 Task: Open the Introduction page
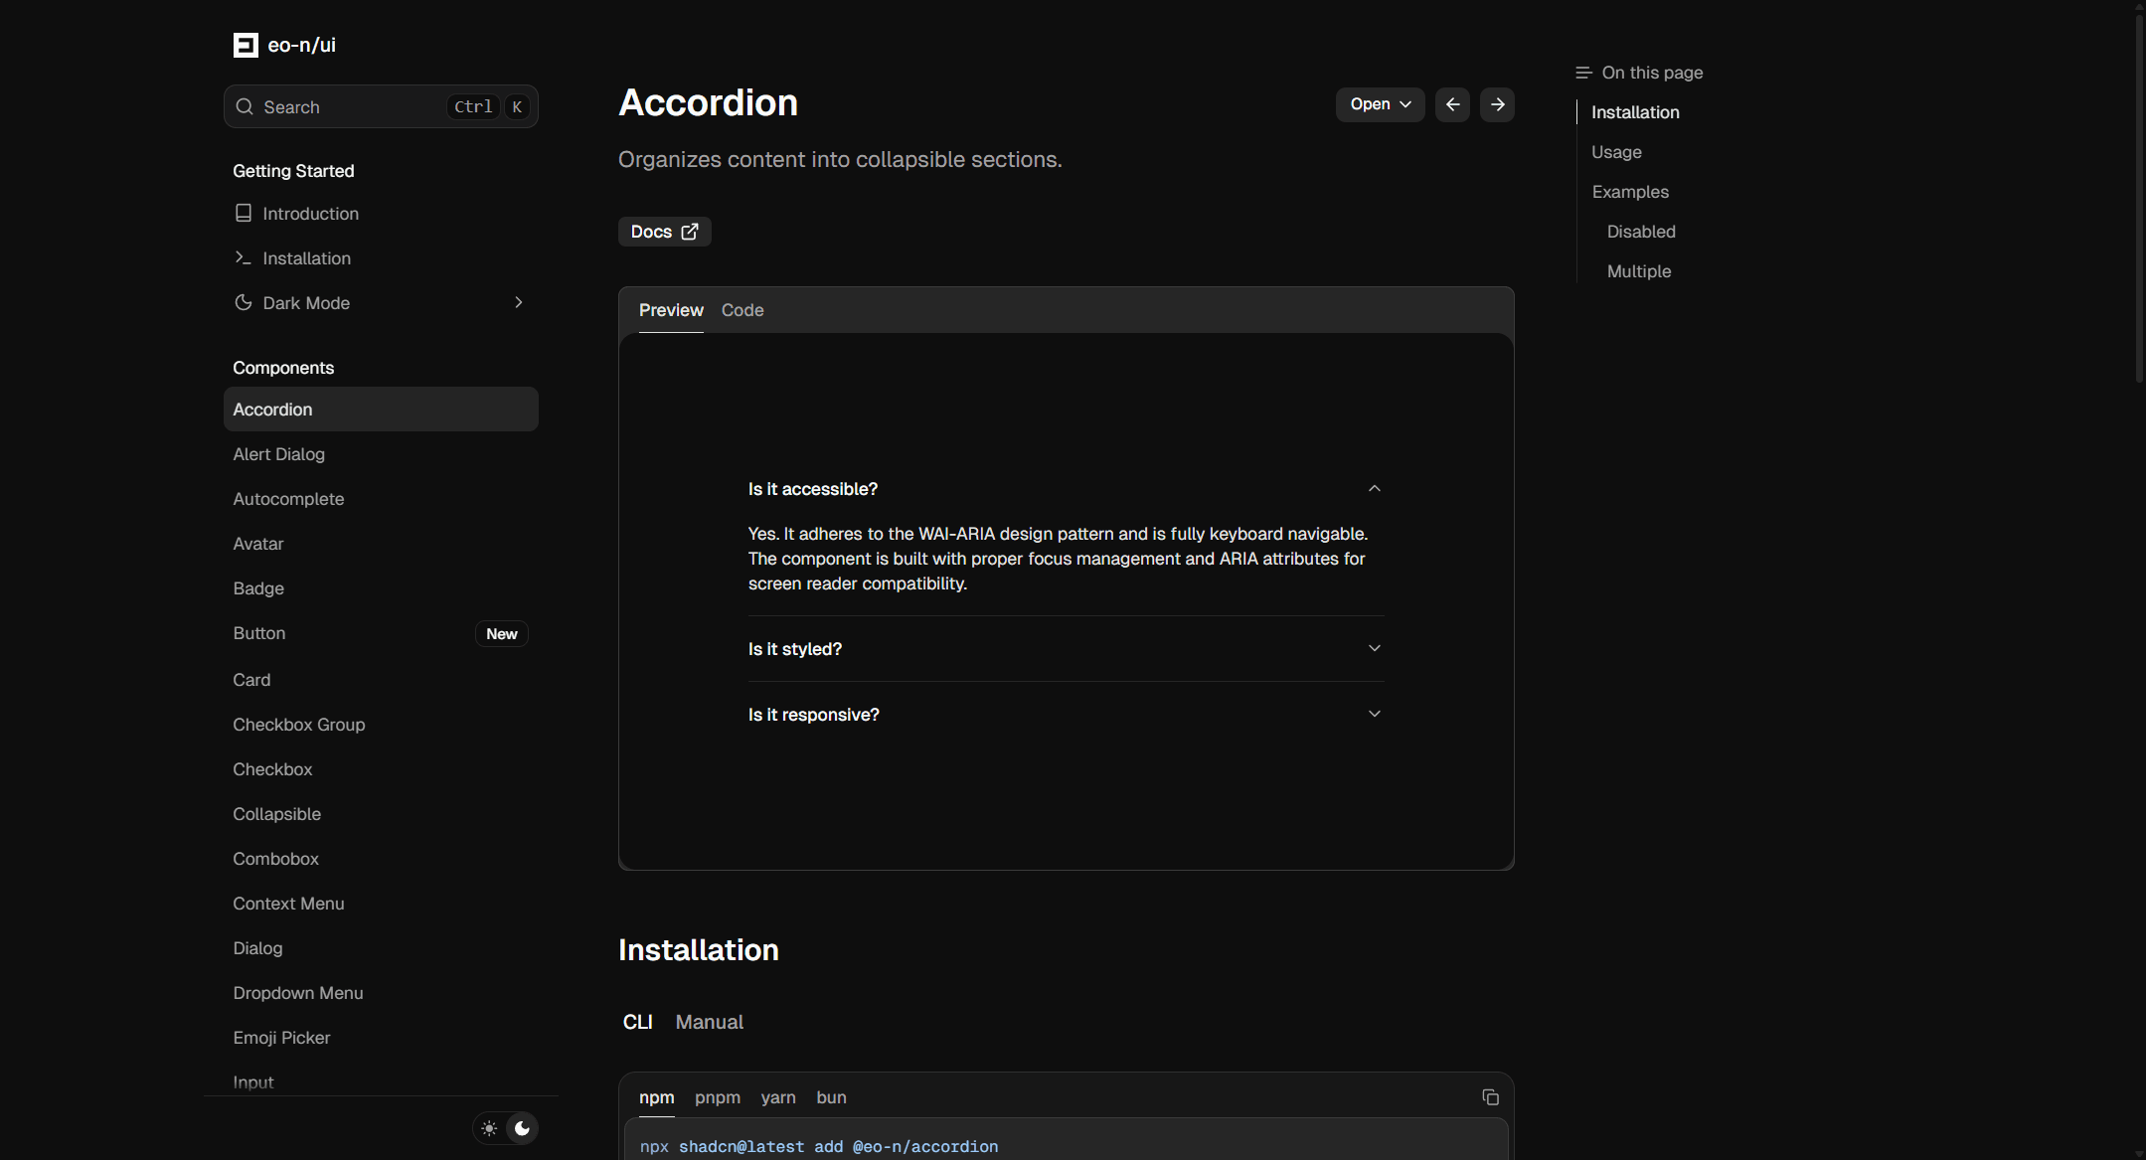coord(381,213)
